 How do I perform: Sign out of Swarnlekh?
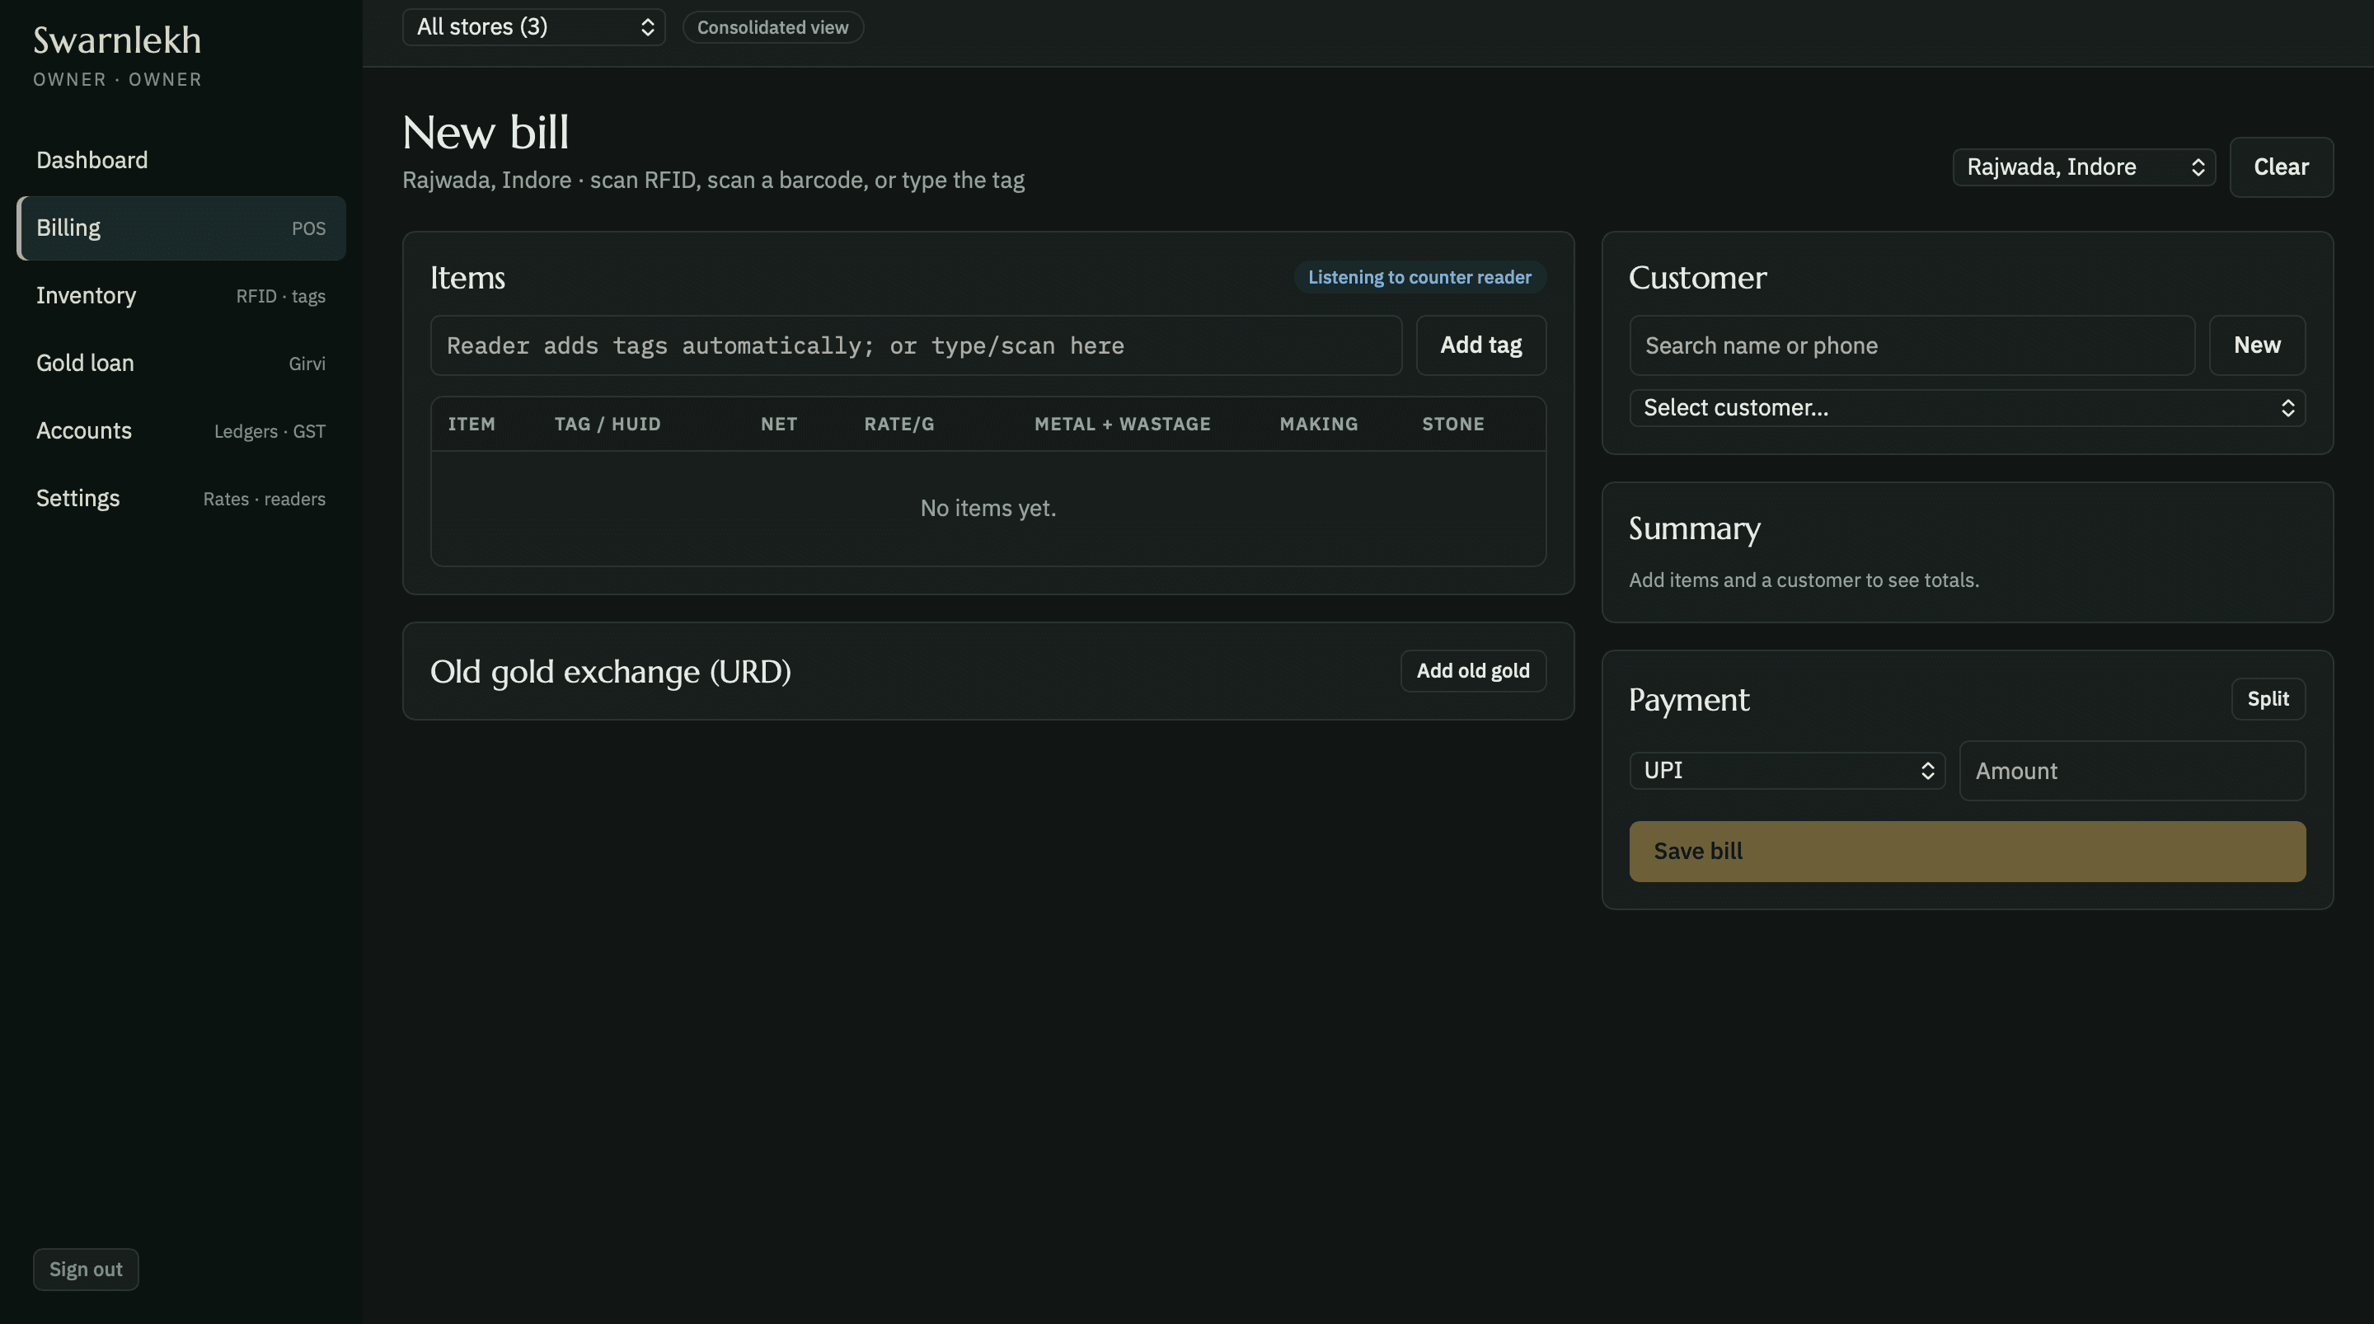click(86, 1270)
